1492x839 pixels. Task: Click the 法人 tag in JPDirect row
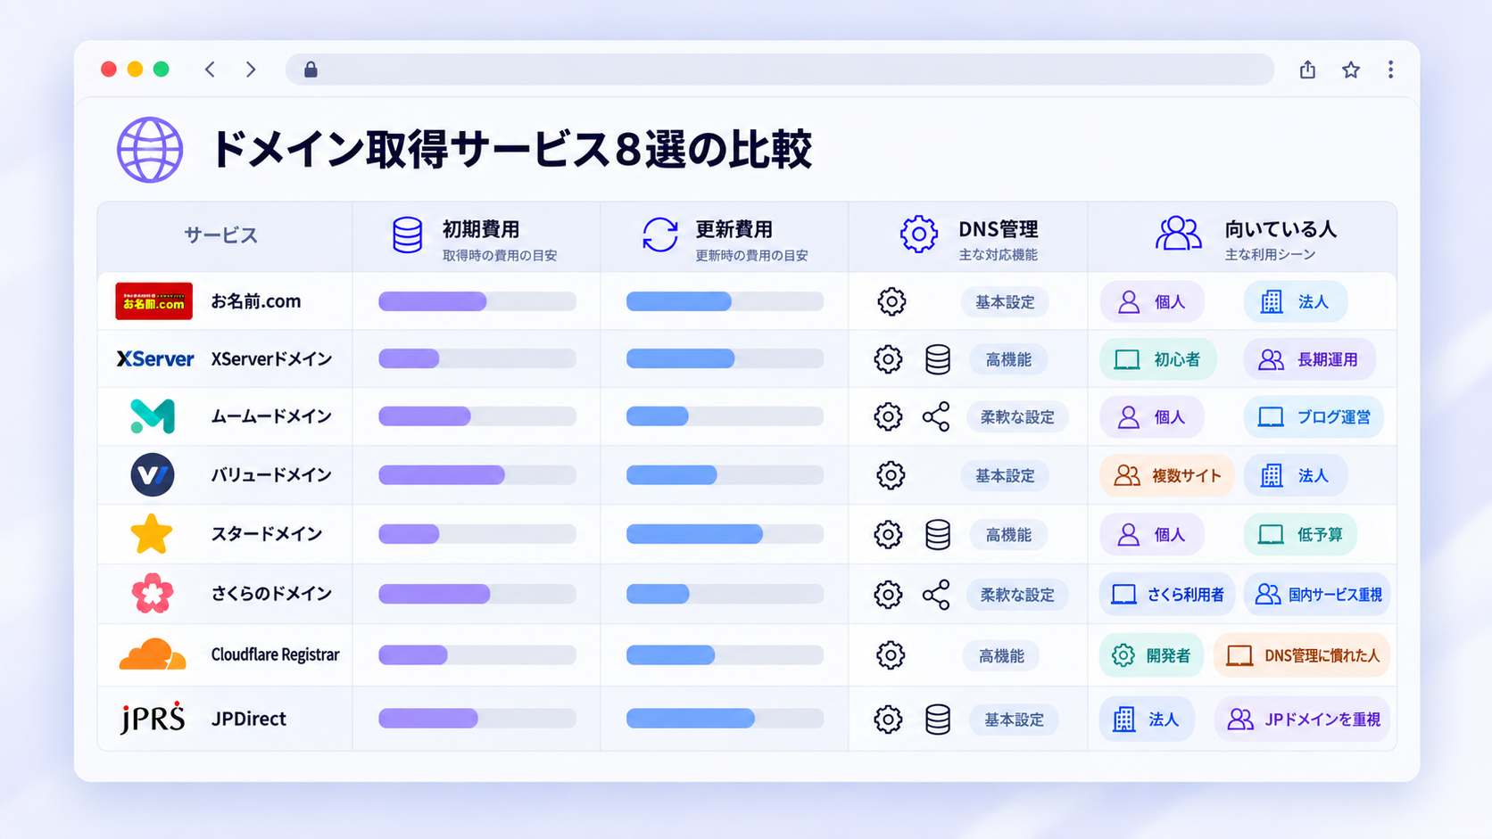click(x=1147, y=719)
